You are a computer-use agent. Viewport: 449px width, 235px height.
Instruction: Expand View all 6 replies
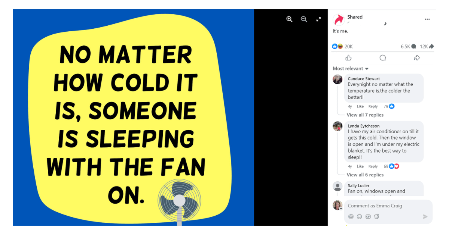tap(365, 175)
